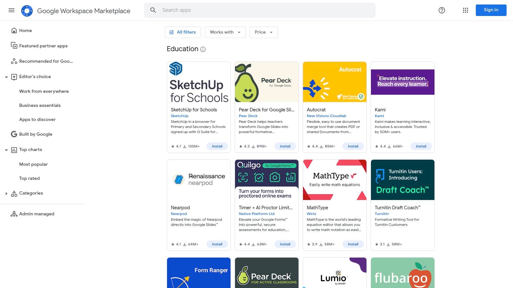Screen dimensions: 513x288
Task: Open the Works with dropdown
Action: tap(225, 32)
